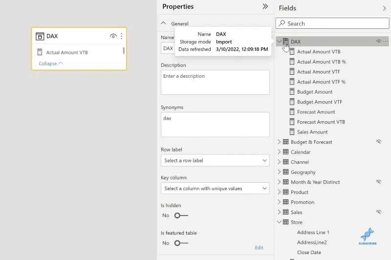
Task: Click the table icon next to Promotion
Action: pos(286,202)
